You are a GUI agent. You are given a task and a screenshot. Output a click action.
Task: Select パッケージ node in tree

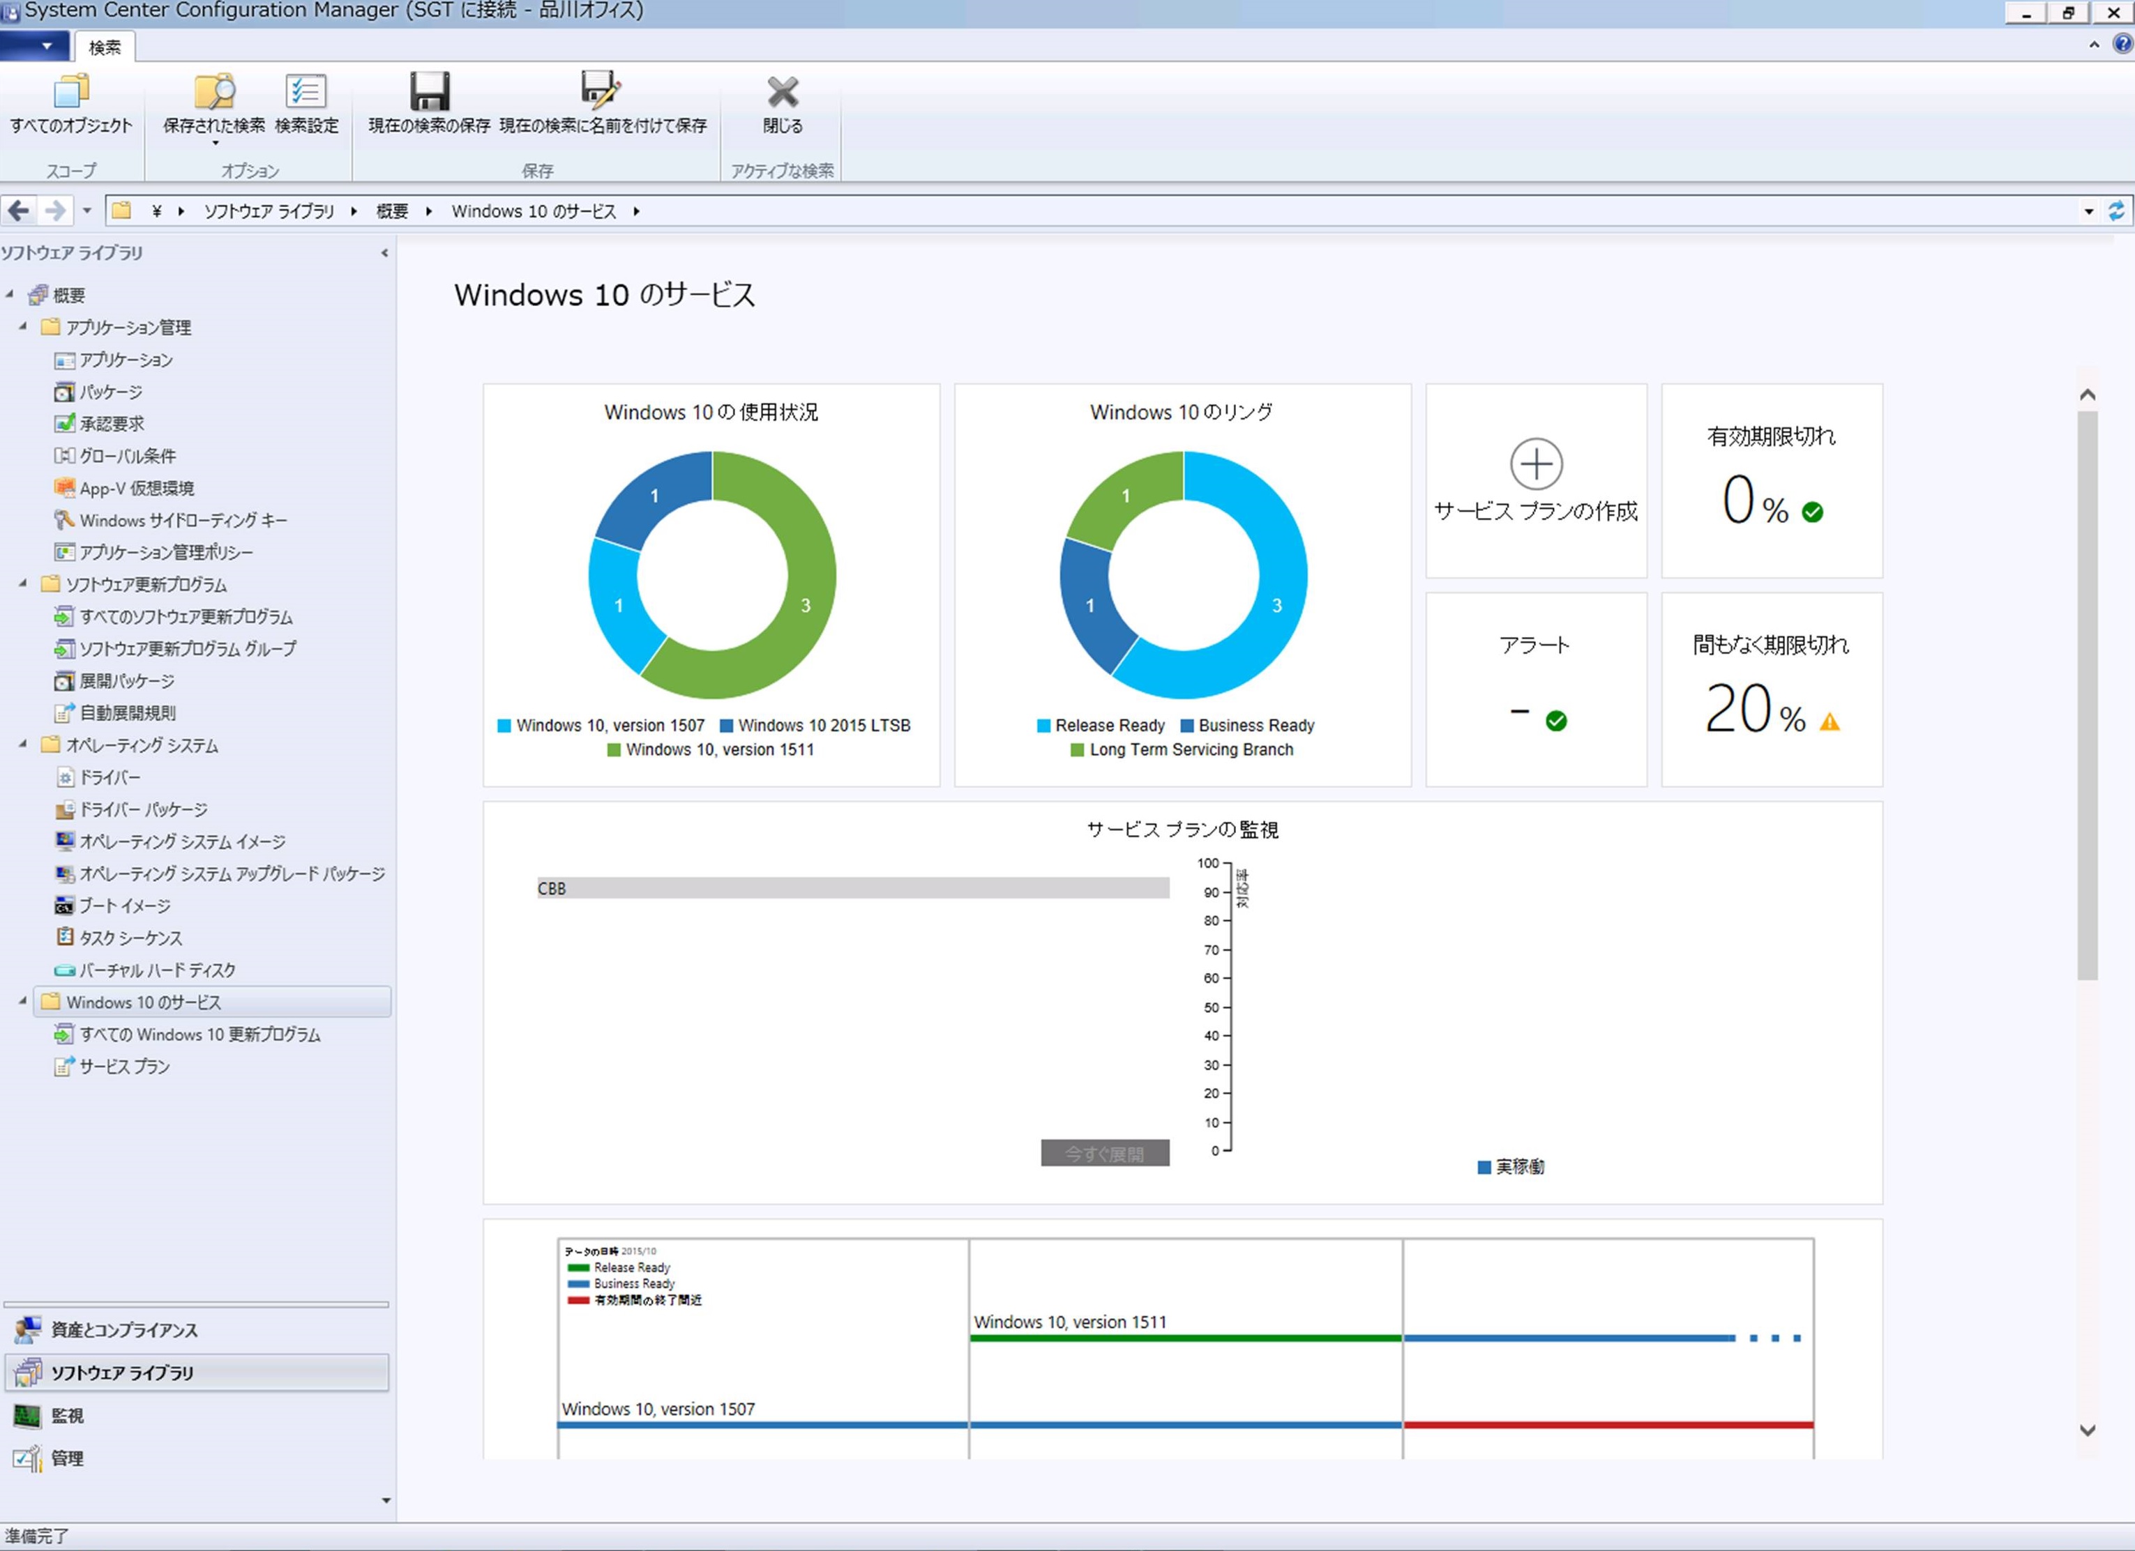(99, 391)
